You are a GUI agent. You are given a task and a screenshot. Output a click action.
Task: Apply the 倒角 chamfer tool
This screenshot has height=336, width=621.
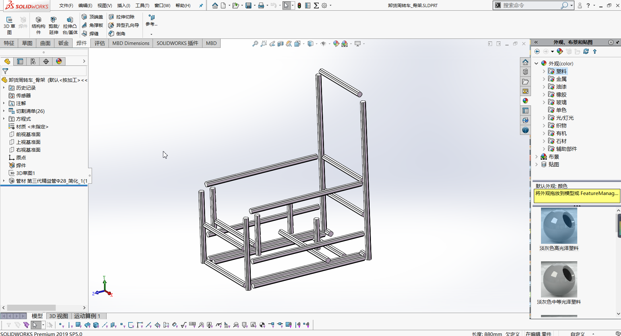[117, 34]
